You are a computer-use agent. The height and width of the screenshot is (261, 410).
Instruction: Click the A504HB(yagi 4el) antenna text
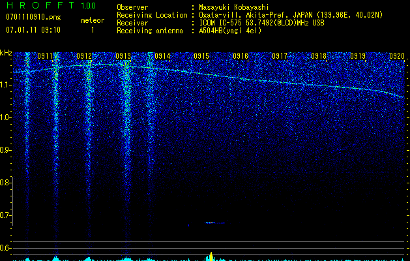(230, 31)
